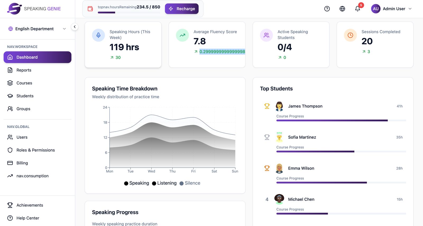Open the help question mark icon

[327, 9]
